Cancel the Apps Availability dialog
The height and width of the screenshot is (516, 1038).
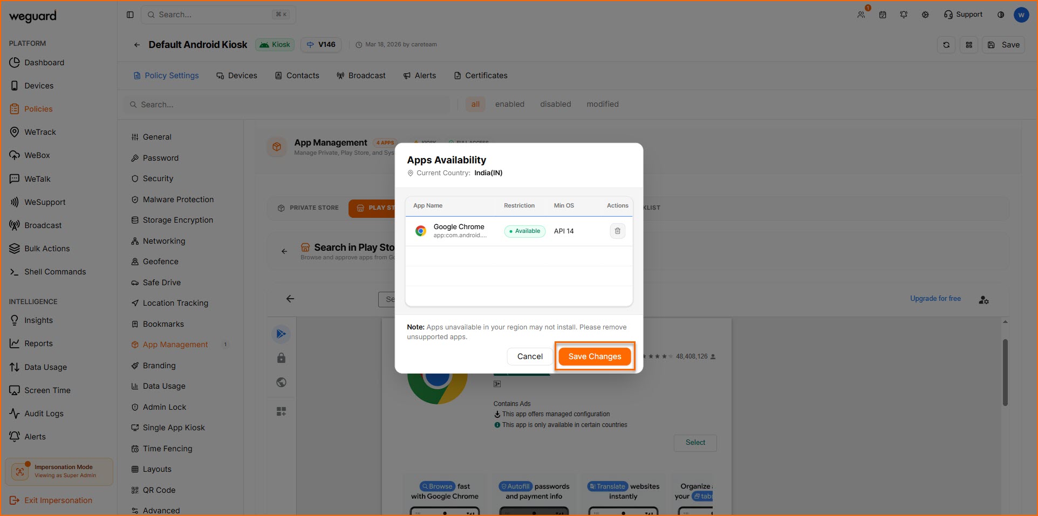[529, 356]
